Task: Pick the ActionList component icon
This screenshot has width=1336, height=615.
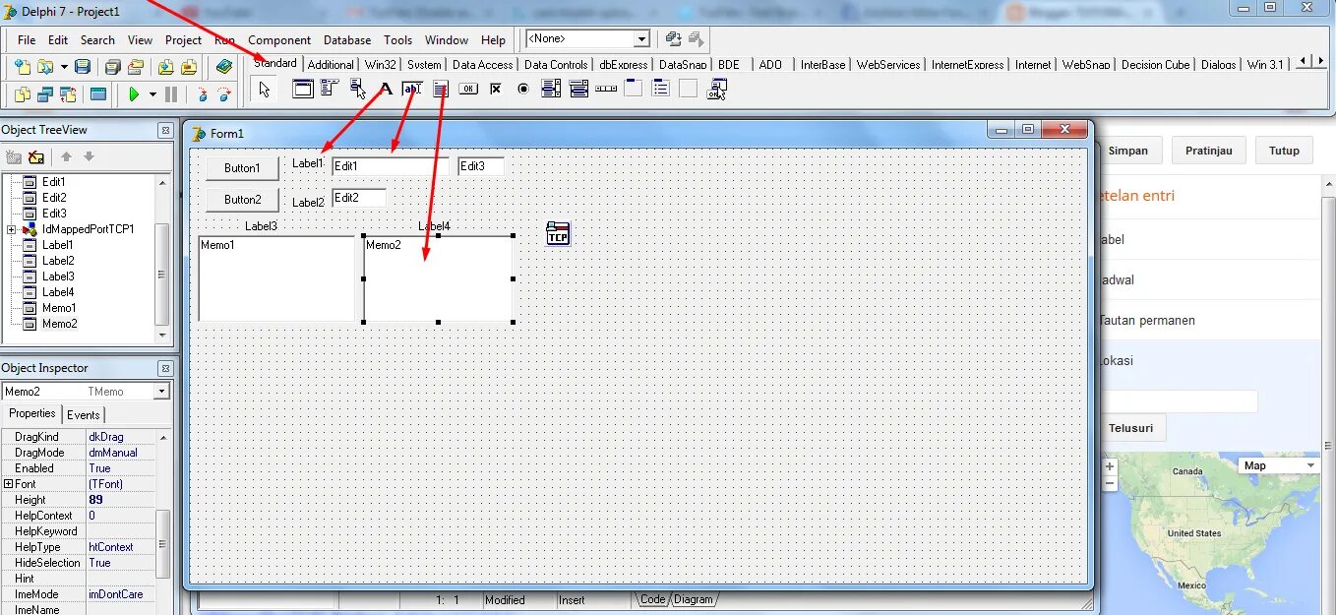Action: tap(717, 89)
